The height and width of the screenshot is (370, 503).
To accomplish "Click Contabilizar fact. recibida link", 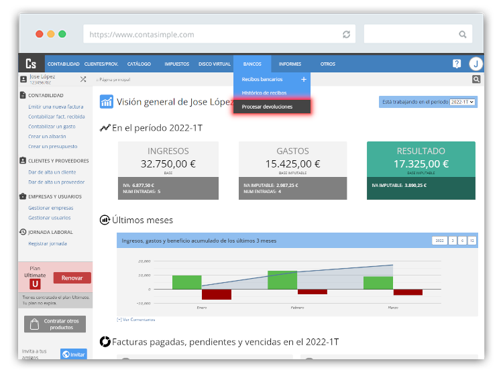I will [x=56, y=117].
